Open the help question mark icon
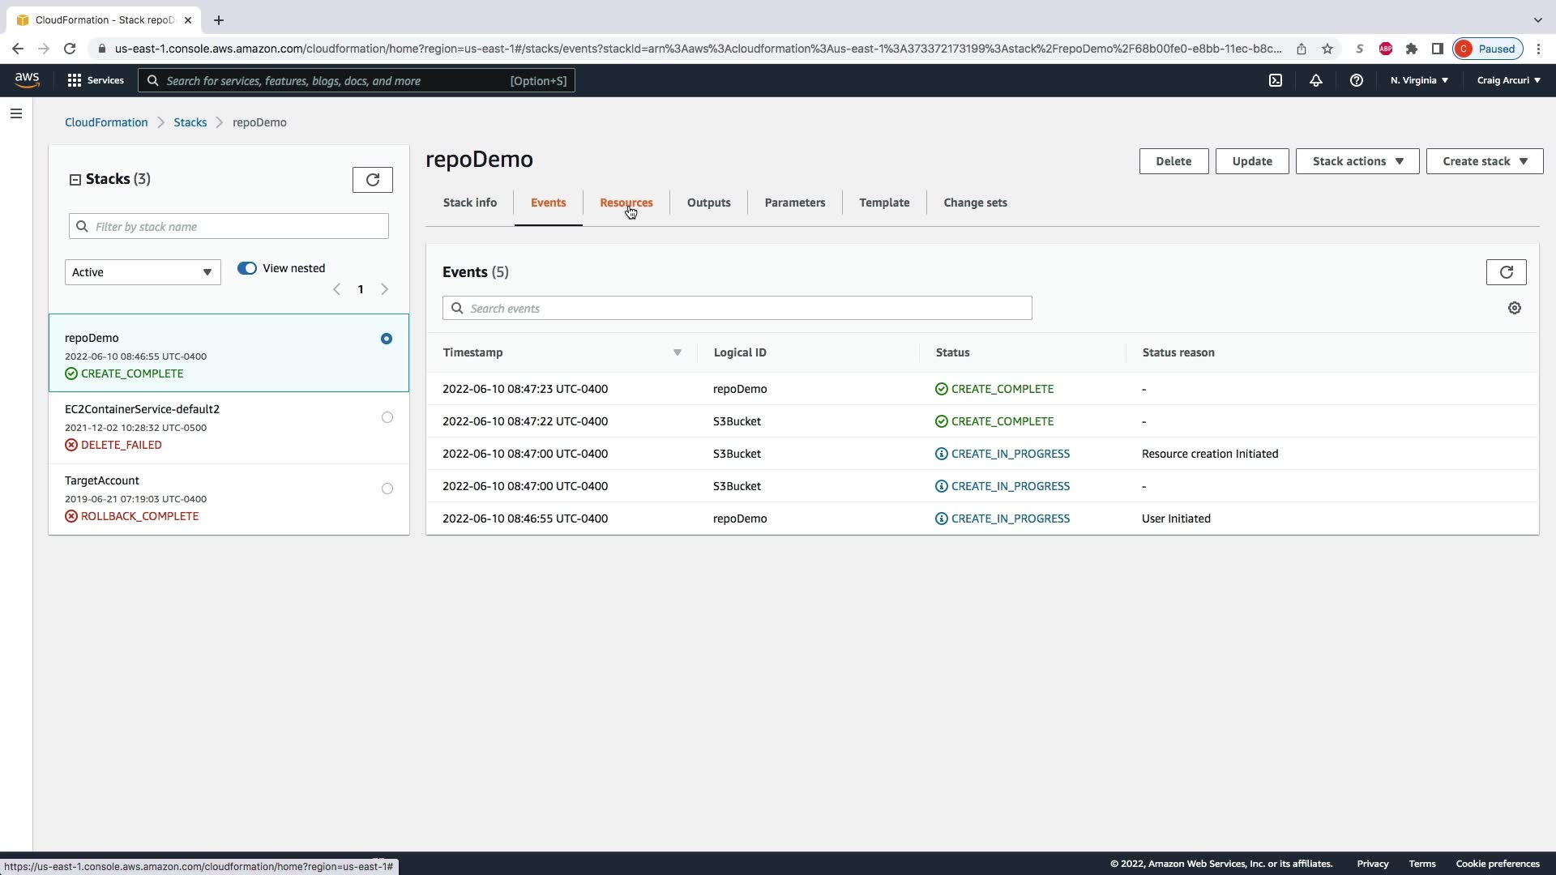Screen dimensions: 1556x875 tap(1357, 80)
